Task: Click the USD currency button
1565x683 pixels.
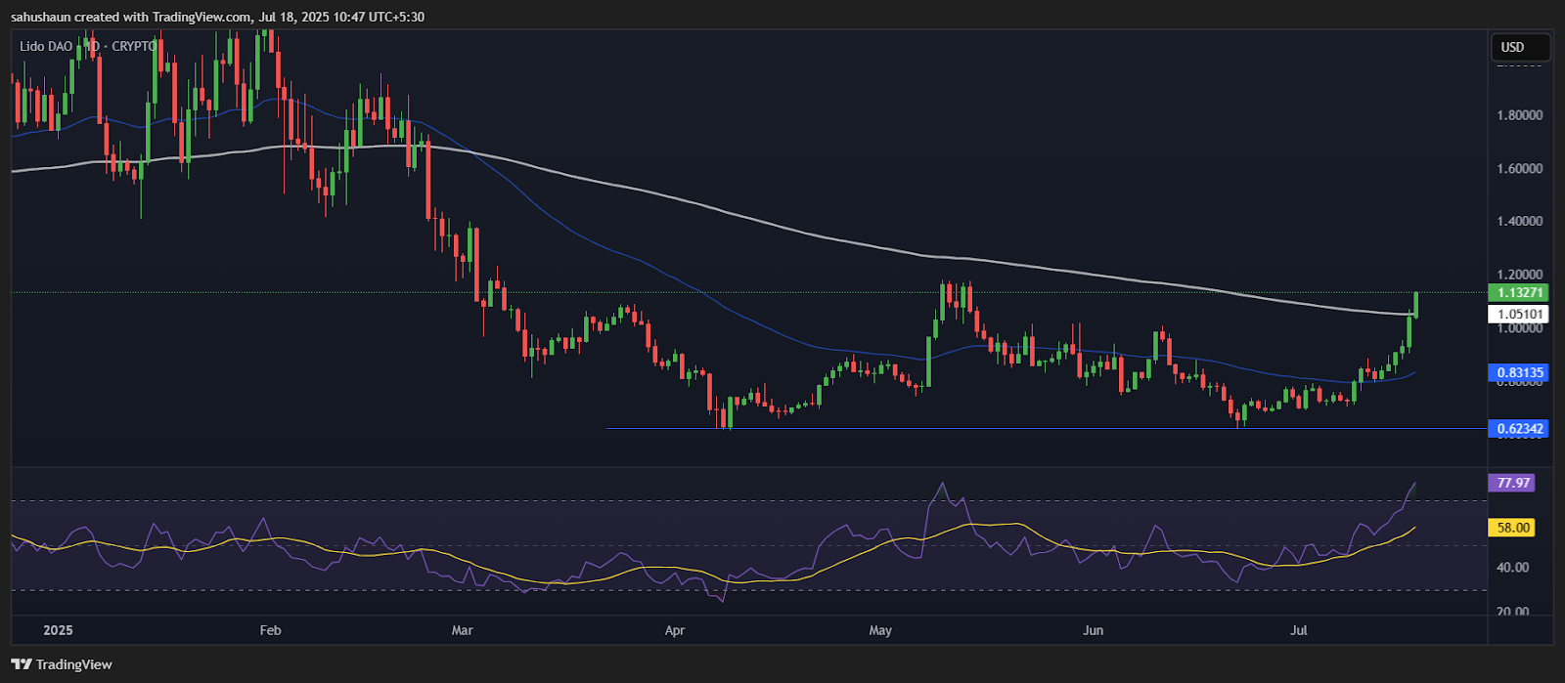Action: click(1520, 47)
